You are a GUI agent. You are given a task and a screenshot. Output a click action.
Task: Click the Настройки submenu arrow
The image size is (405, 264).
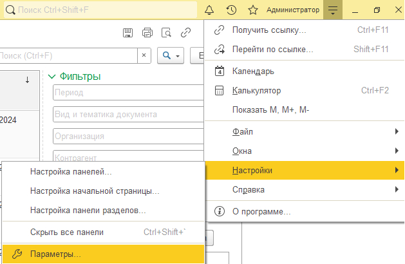pyautogui.click(x=397, y=170)
